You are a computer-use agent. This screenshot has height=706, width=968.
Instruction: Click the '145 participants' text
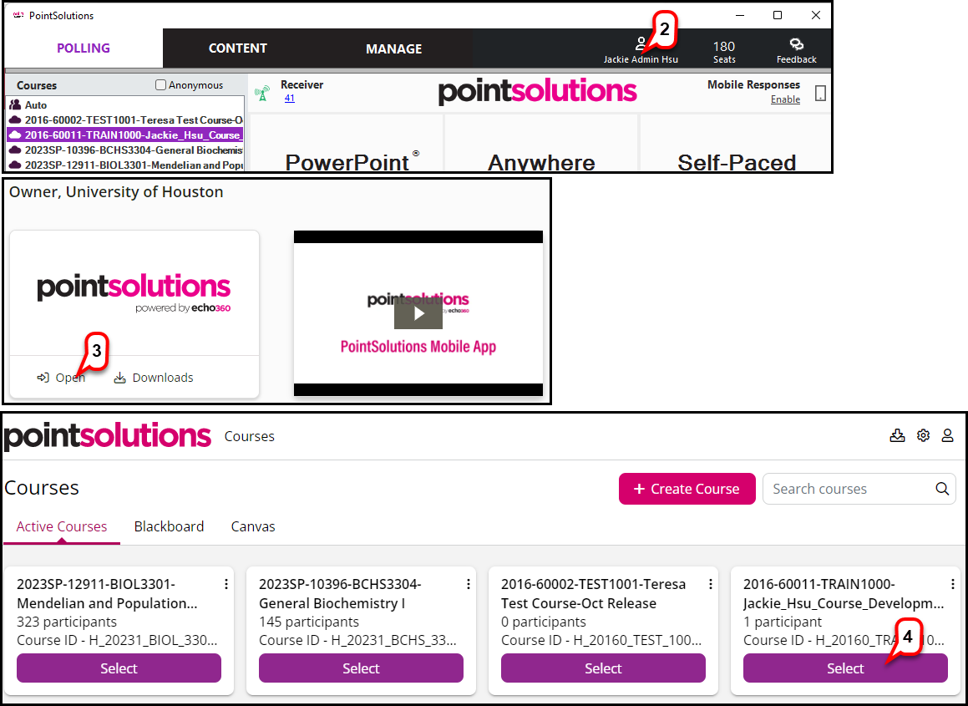(309, 622)
